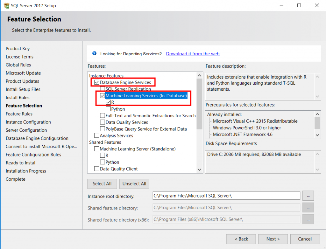Select the Complete step
The width and height of the screenshot is (326, 249).
point(16,179)
